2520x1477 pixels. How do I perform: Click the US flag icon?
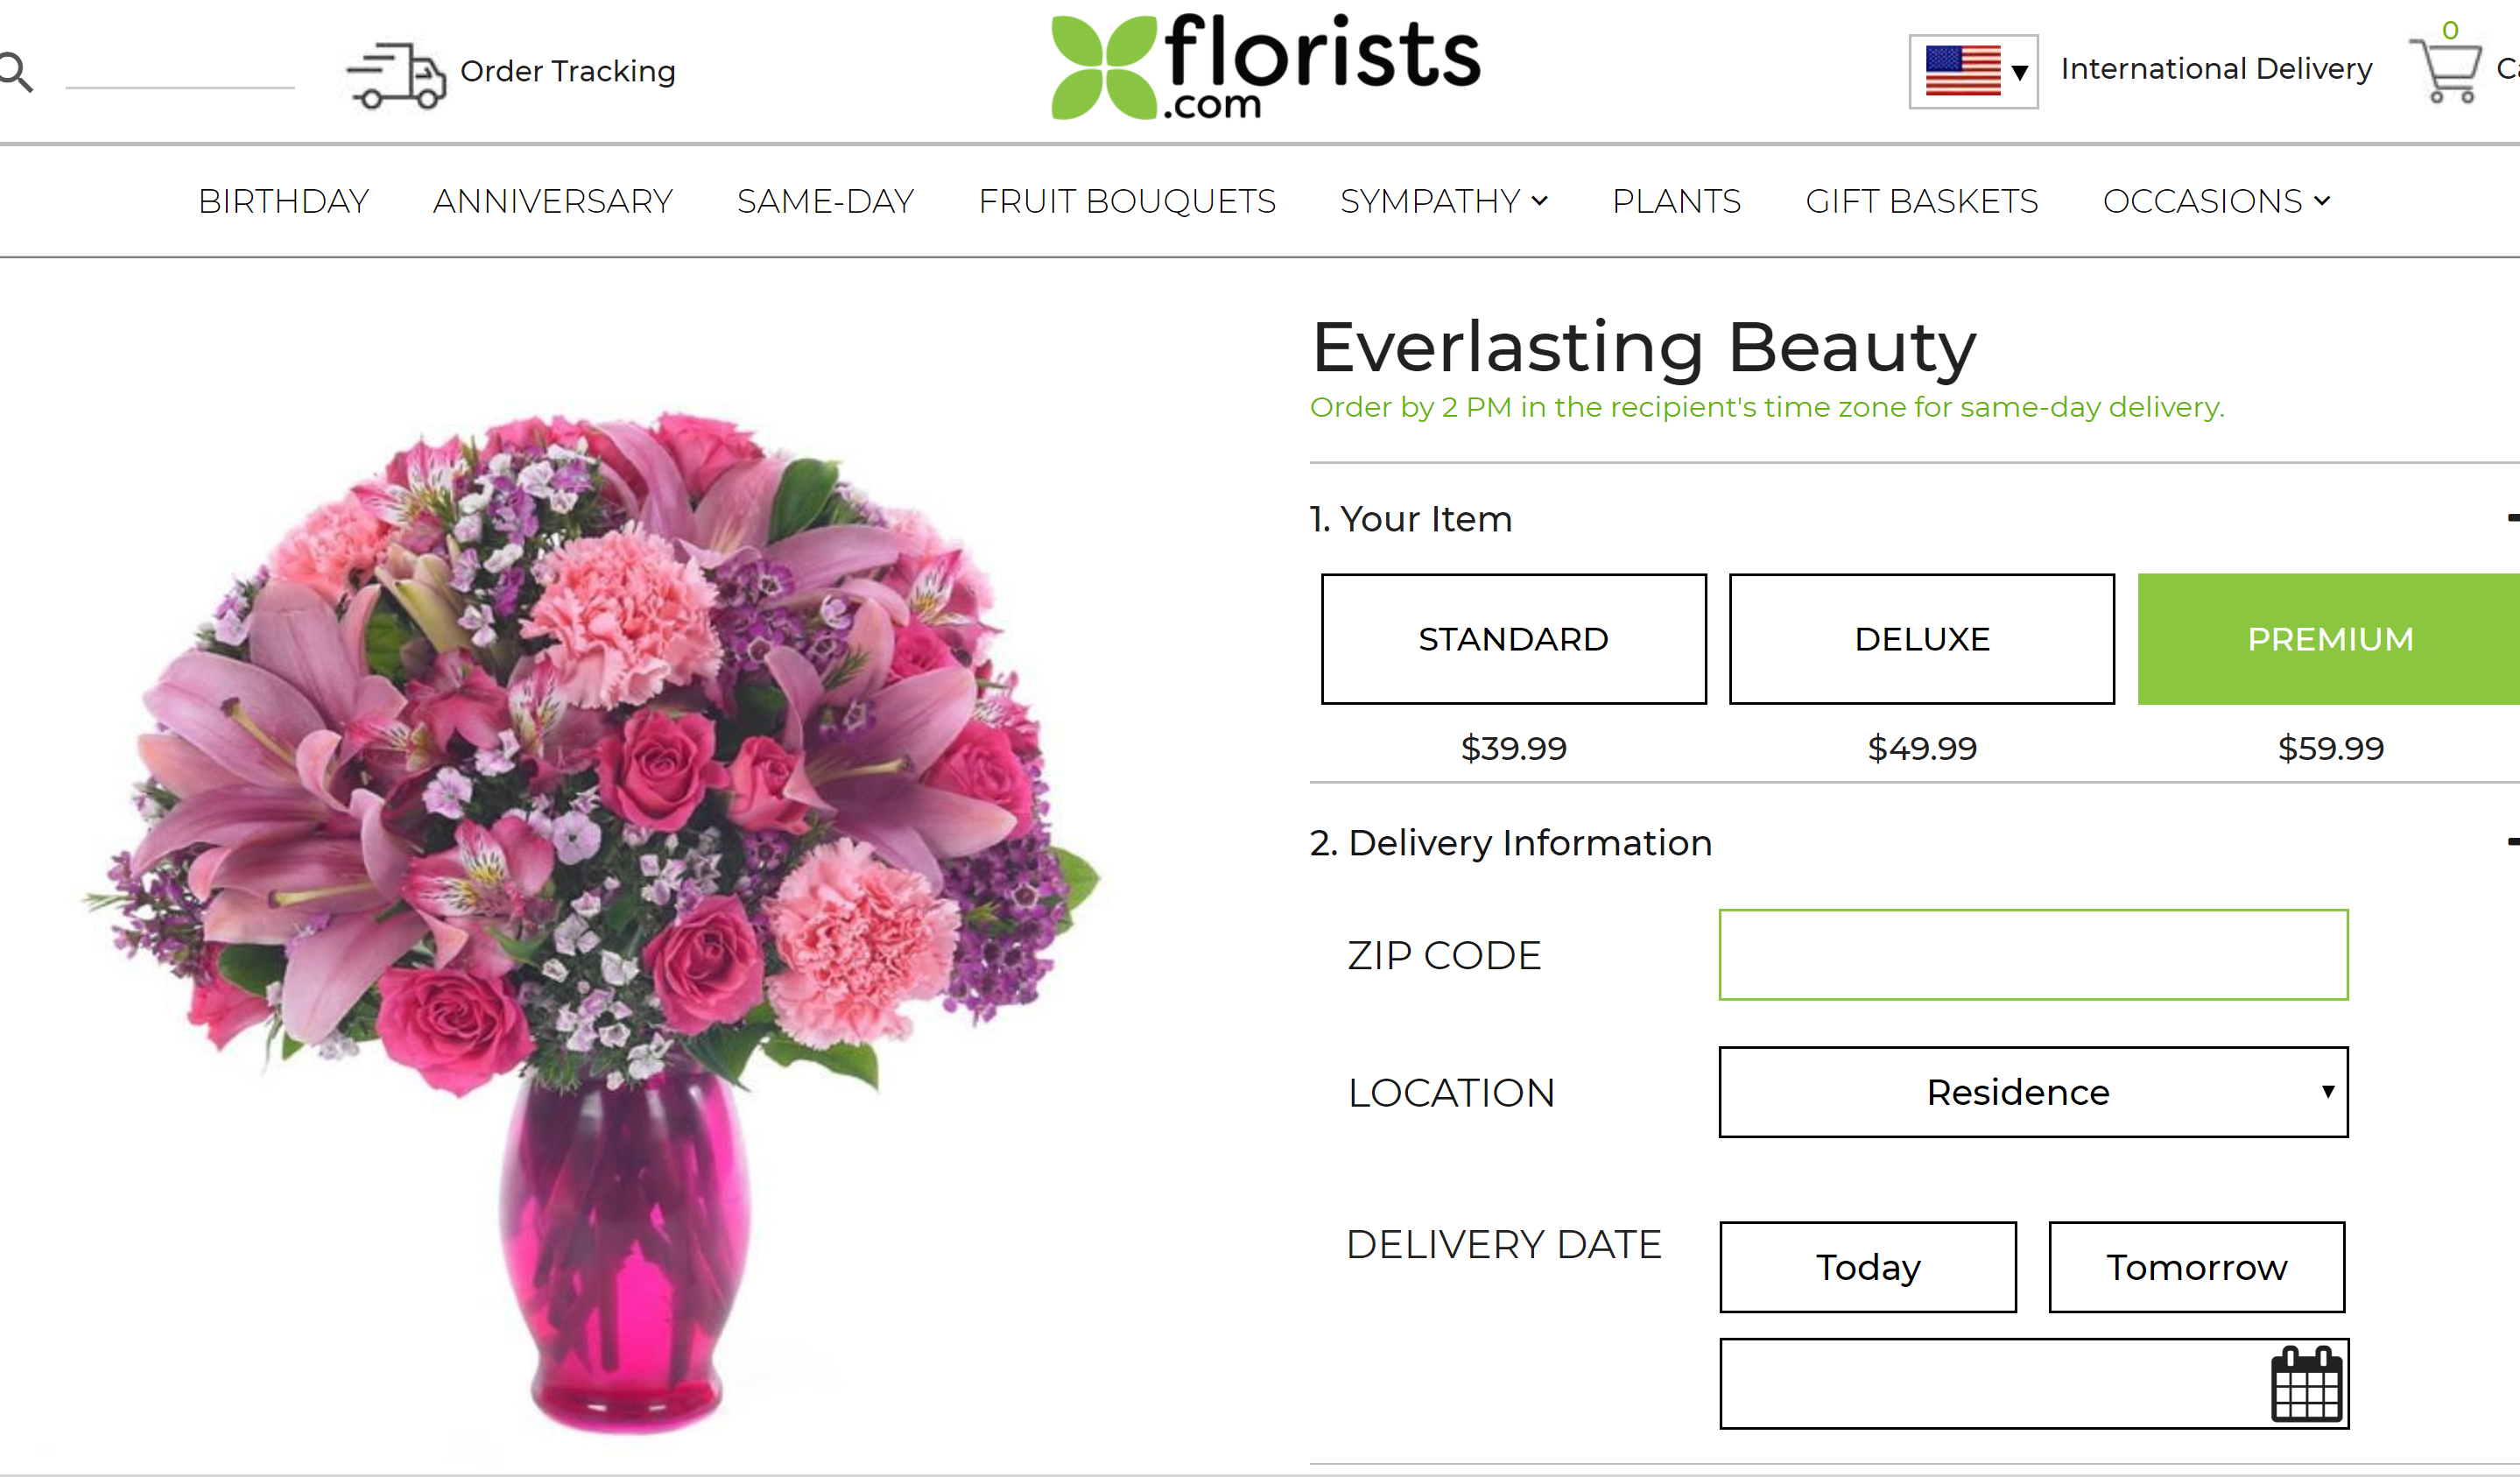coord(1962,71)
